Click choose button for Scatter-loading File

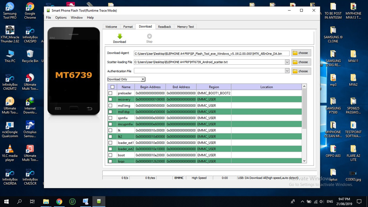point(301,62)
